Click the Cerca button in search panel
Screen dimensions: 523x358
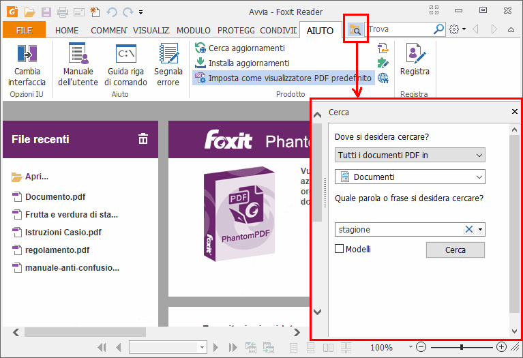455,250
